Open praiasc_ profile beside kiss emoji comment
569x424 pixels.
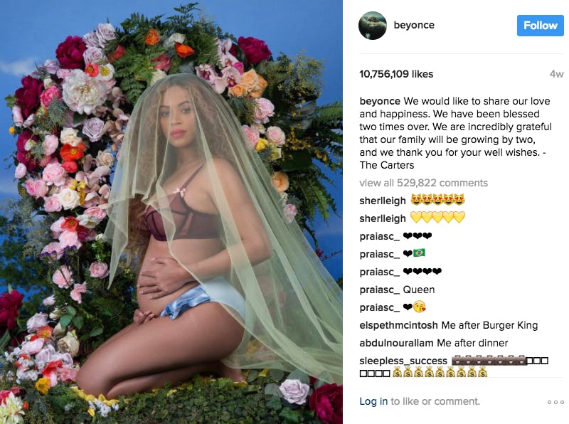[379, 307]
